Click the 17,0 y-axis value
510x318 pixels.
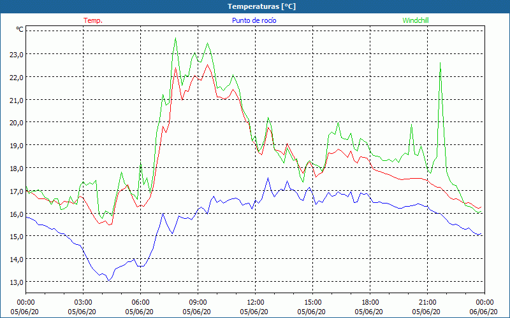(x=17, y=191)
